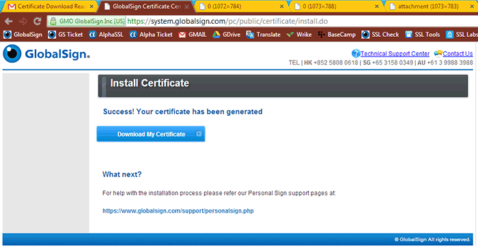Open the Contact Us link

point(458,54)
